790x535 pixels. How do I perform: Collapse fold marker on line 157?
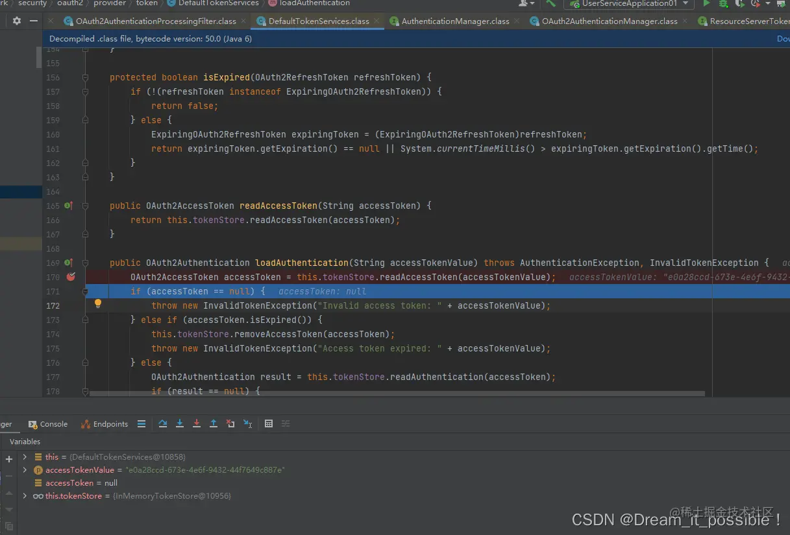(x=85, y=91)
